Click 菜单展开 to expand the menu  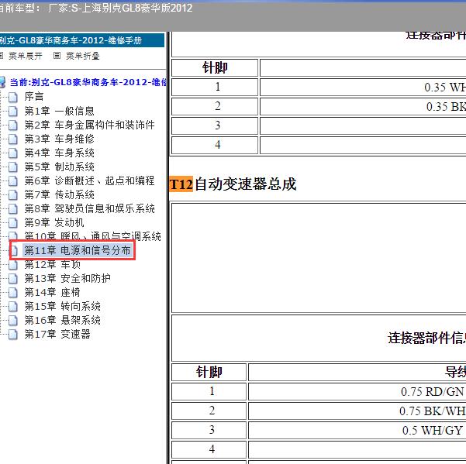tap(26, 56)
